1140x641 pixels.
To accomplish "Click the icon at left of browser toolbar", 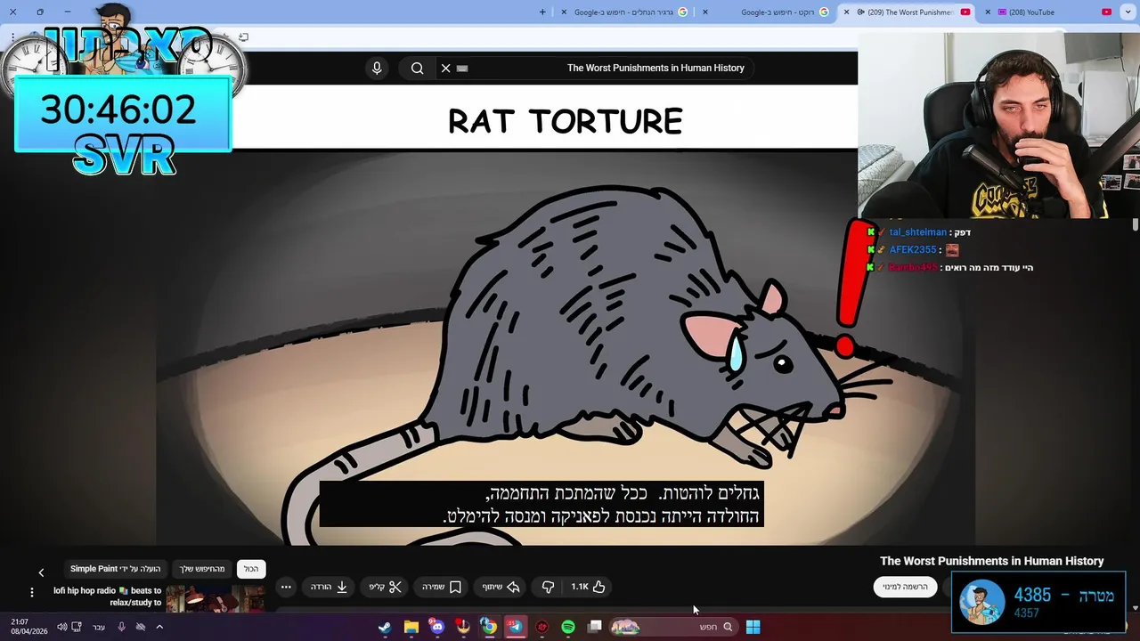I will coord(243,37).
